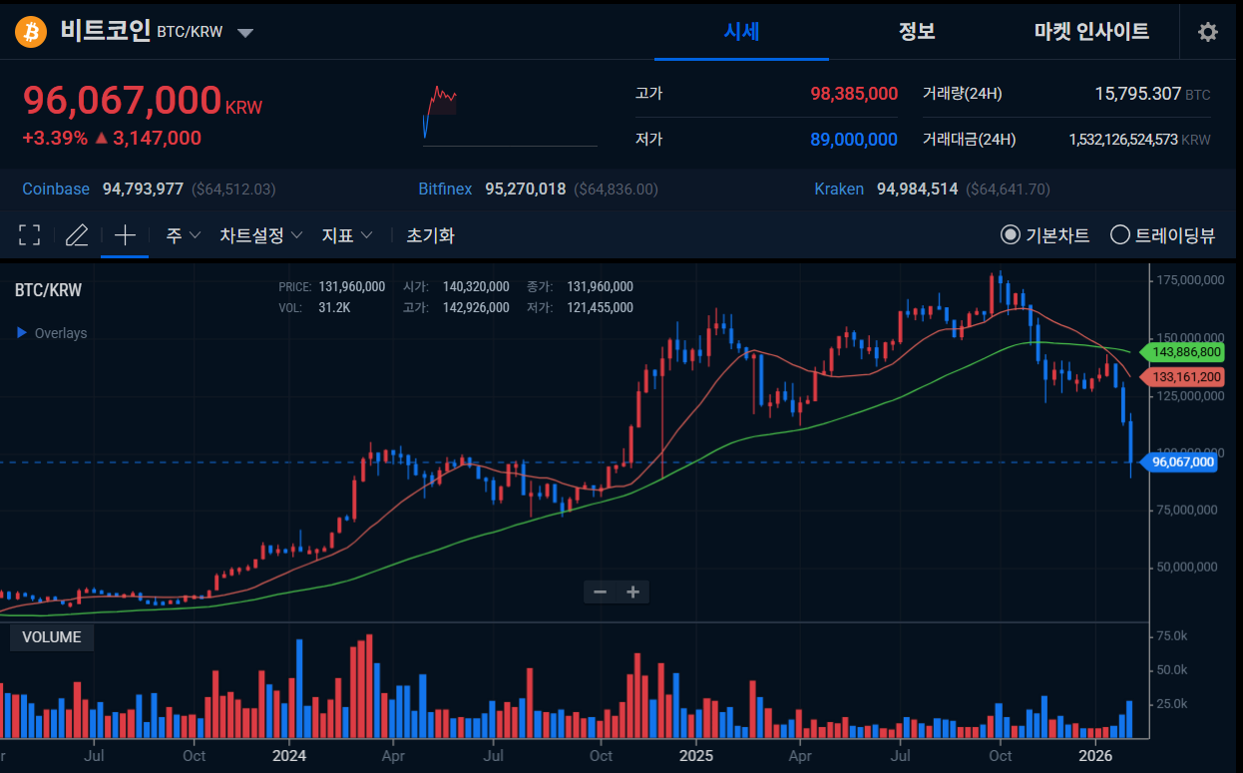Select the pencil drawing tool
This screenshot has width=1243, height=773.
point(77,235)
